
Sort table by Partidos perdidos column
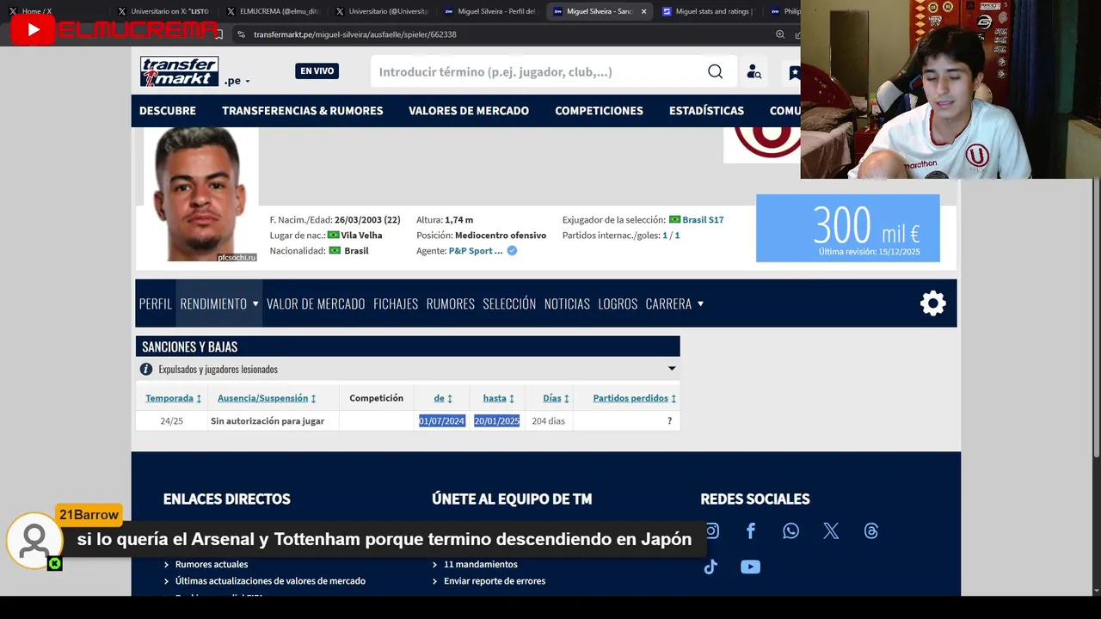(x=634, y=398)
